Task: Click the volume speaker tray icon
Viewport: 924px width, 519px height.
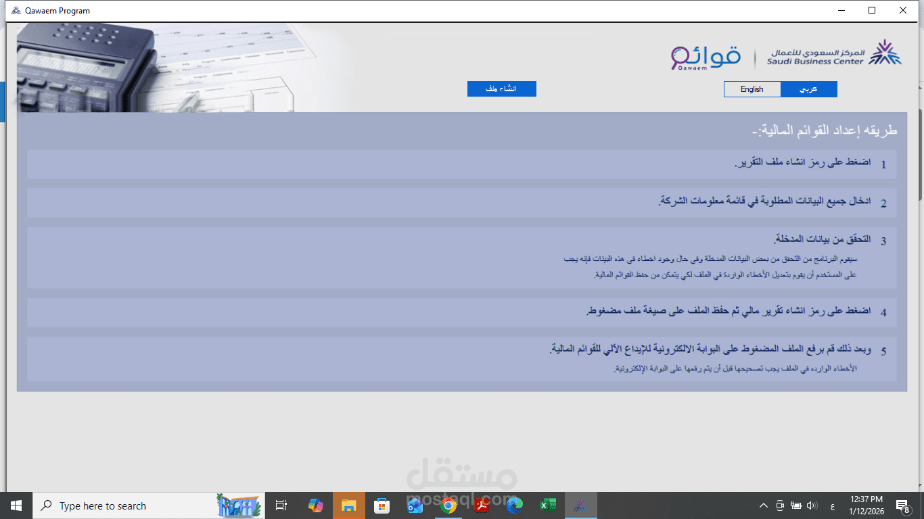Action: coord(812,505)
